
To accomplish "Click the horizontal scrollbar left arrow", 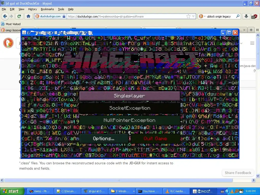I will [x=2, y=180].
